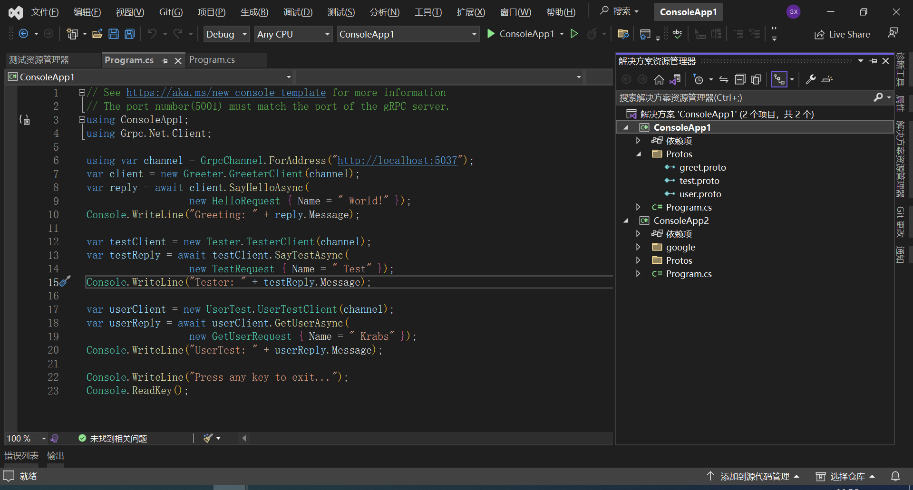Click the Live Share button
913x490 pixels.
pyautogui.click(x=842, y=34)
